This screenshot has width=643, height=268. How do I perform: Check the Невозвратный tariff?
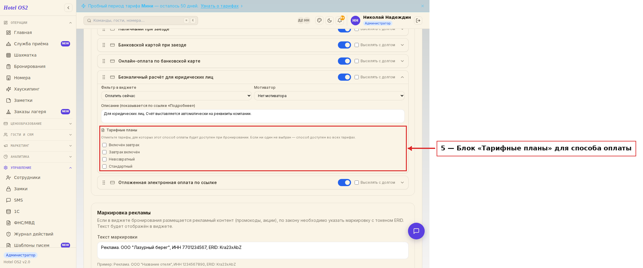[x=104, y=159]
